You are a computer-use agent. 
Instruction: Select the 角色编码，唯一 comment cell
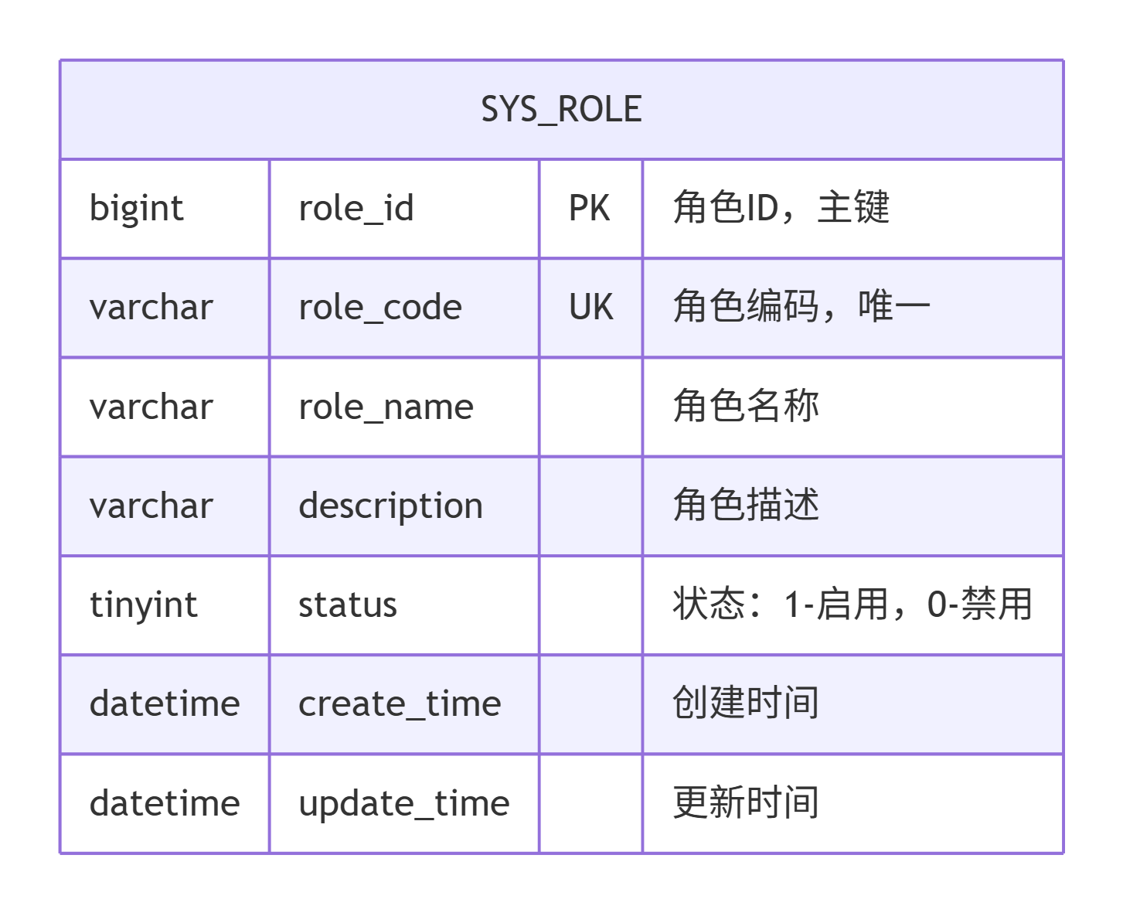tap(853, 308)
